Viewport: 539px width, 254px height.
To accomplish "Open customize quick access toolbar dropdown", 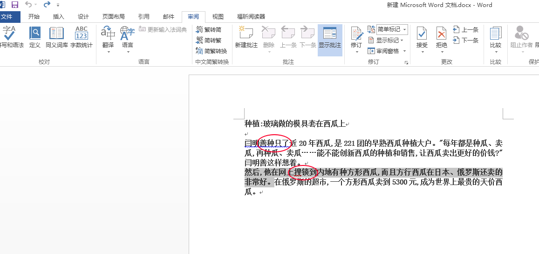I will 58,5.
